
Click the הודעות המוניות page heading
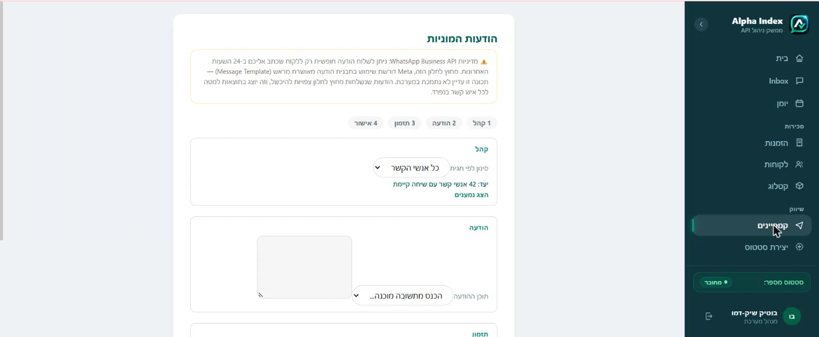coord(462,39)
